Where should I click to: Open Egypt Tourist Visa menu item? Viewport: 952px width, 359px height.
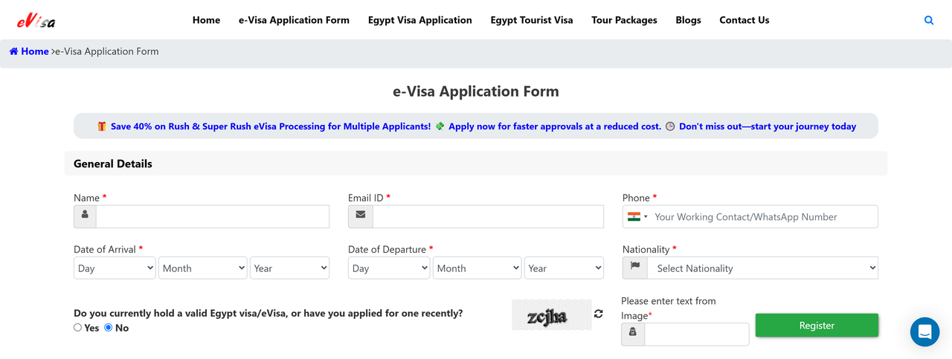point(532,20)
